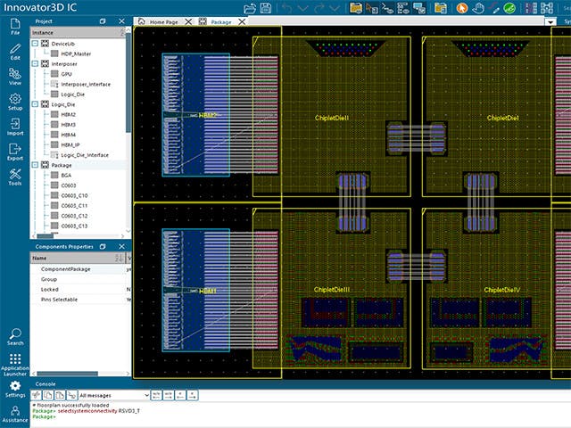Select HDP_Master in the project tree
The width and height of the screenshot is (571, 428).
coord(71,53)
